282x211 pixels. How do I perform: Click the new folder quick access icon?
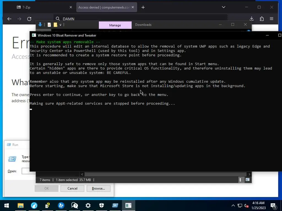click(x=55, y=25)
